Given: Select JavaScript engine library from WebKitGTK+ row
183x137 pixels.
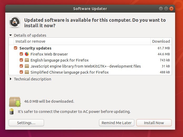Looking at the screenshot, I should coord(86,66).
